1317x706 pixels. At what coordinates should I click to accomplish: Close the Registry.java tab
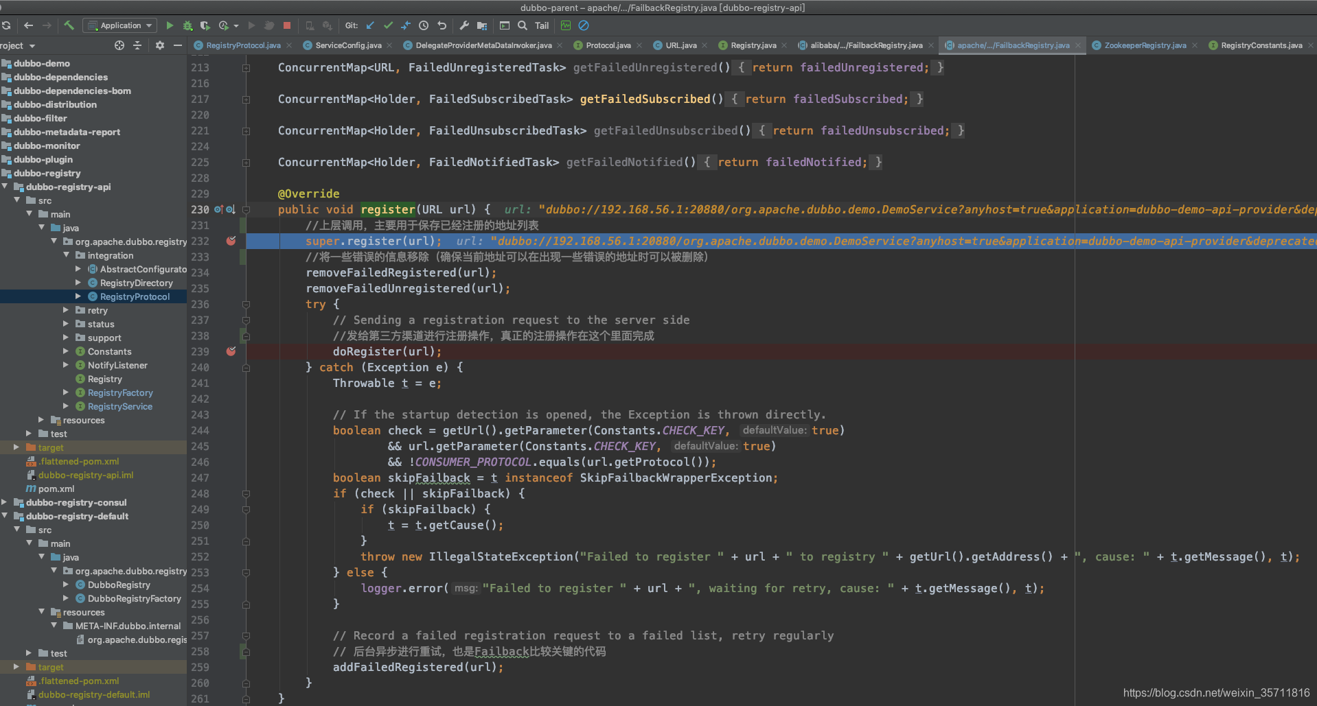click(784, 45)
